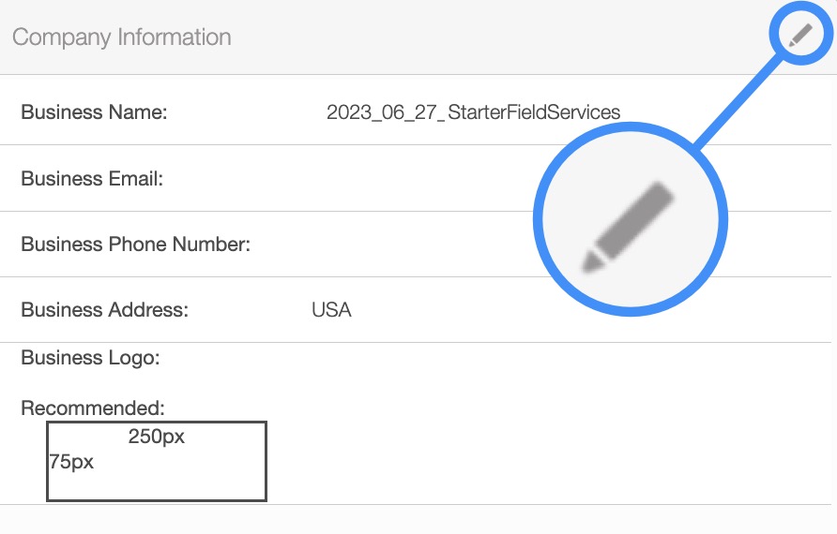Select the Recommended label text
The width and height of the screenshot is (837, 534).
coord(93,408)
